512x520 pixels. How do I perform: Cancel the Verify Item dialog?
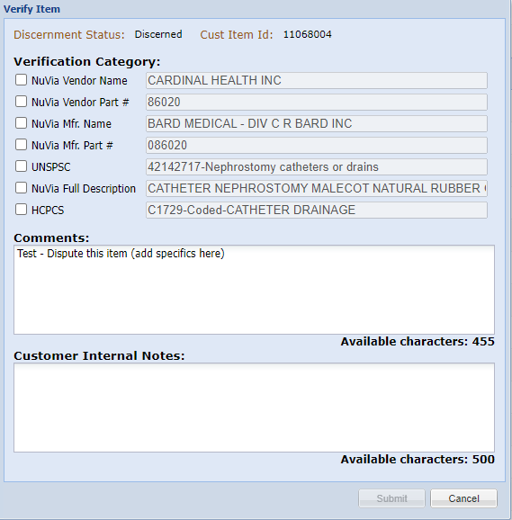coord(463,498)
